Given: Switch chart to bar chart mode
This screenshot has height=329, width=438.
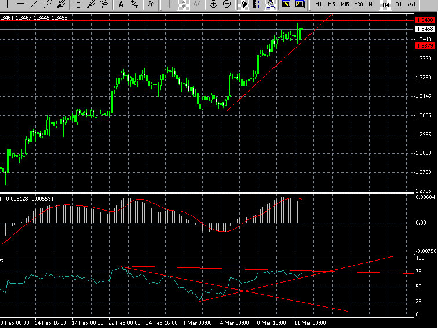Looking at the screenshot, I should pyautogui.click(x=169, y=4).
